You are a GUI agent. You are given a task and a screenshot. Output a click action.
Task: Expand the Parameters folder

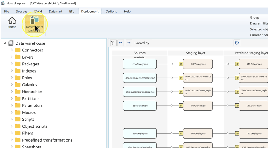[11, 105]
